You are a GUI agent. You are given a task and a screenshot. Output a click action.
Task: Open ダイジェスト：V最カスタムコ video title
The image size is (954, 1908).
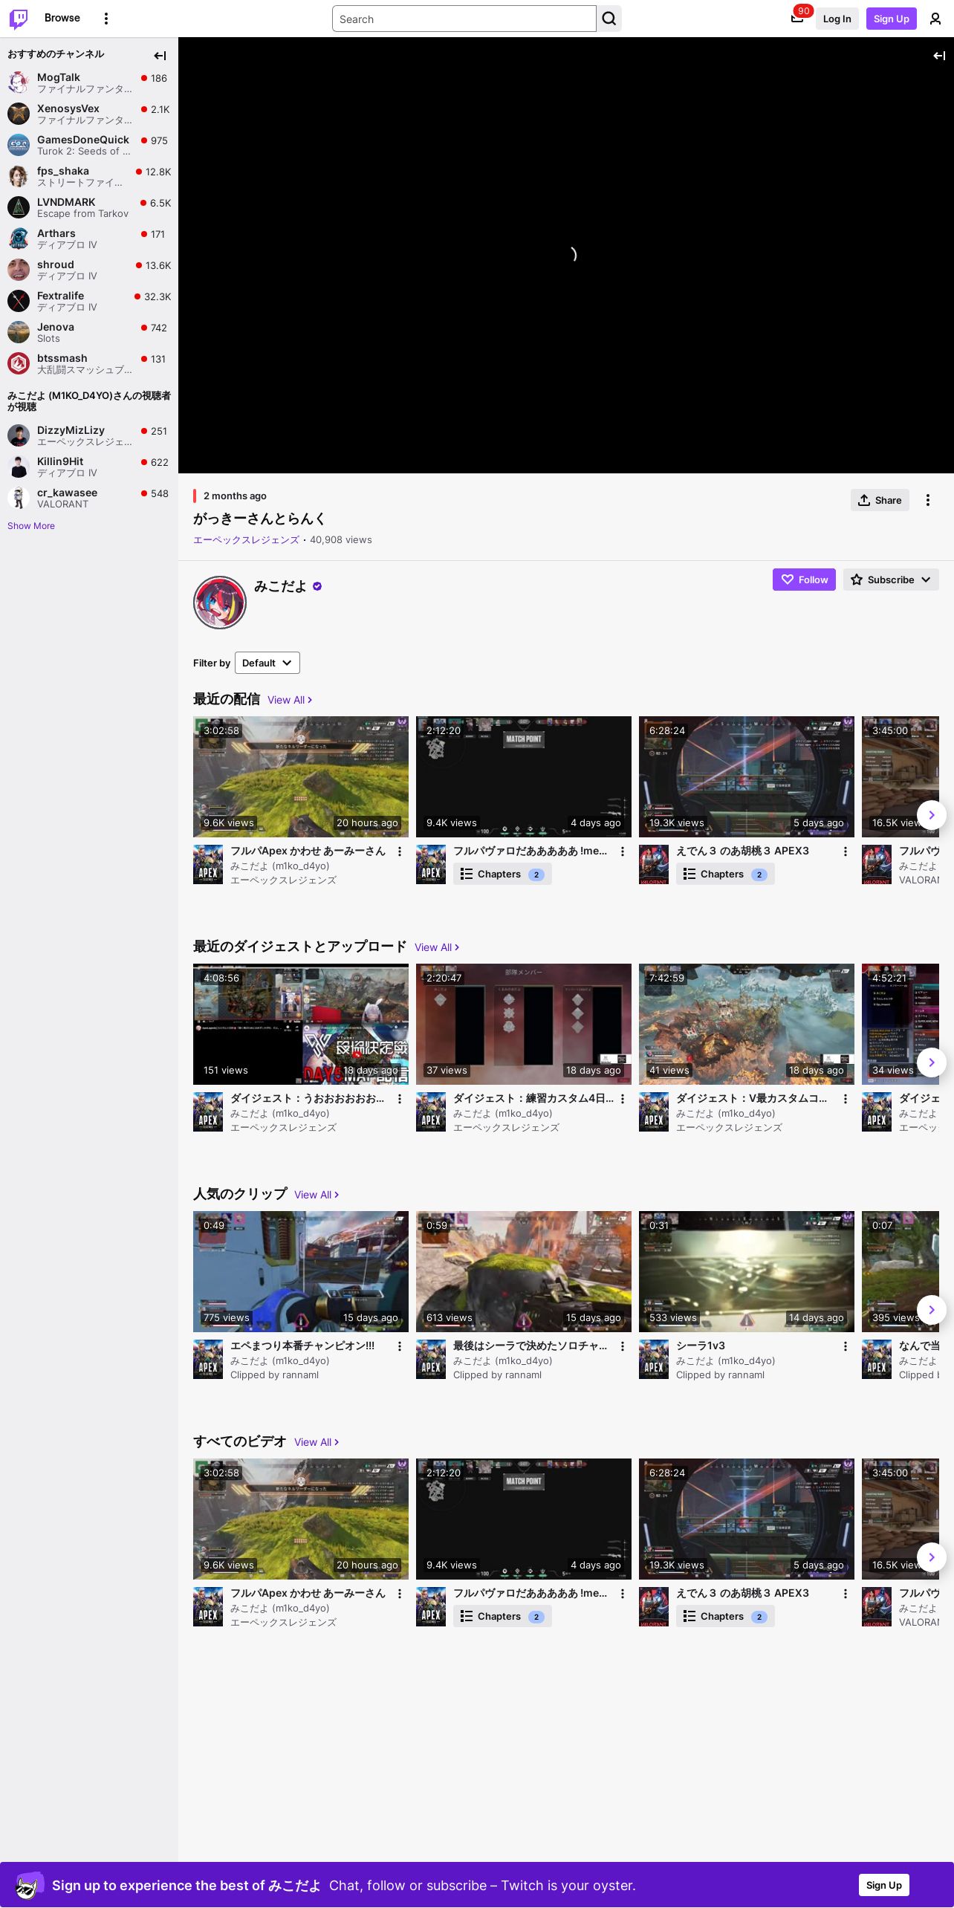(x=751, y=1098)
